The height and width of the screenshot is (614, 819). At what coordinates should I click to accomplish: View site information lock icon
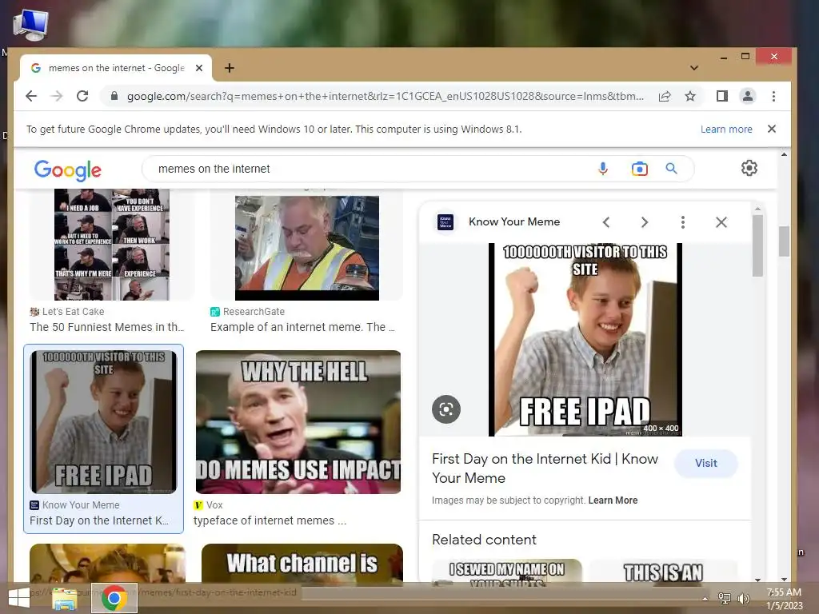point(114,96)
